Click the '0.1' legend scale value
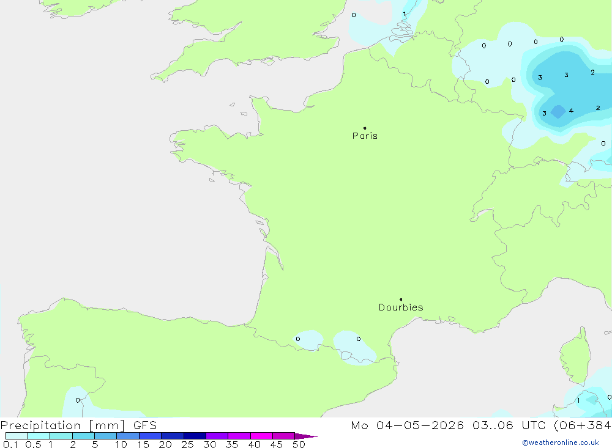This screenshot has width=612, height=448. tap(10, 444)
